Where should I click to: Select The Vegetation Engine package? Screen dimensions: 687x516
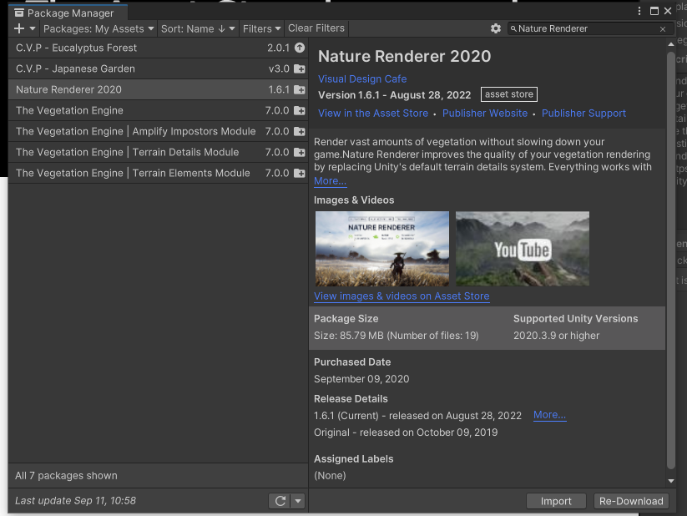[x=158, y=110]
